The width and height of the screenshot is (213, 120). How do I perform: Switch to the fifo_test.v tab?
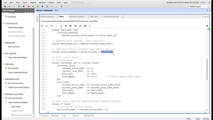pos(95,17)
